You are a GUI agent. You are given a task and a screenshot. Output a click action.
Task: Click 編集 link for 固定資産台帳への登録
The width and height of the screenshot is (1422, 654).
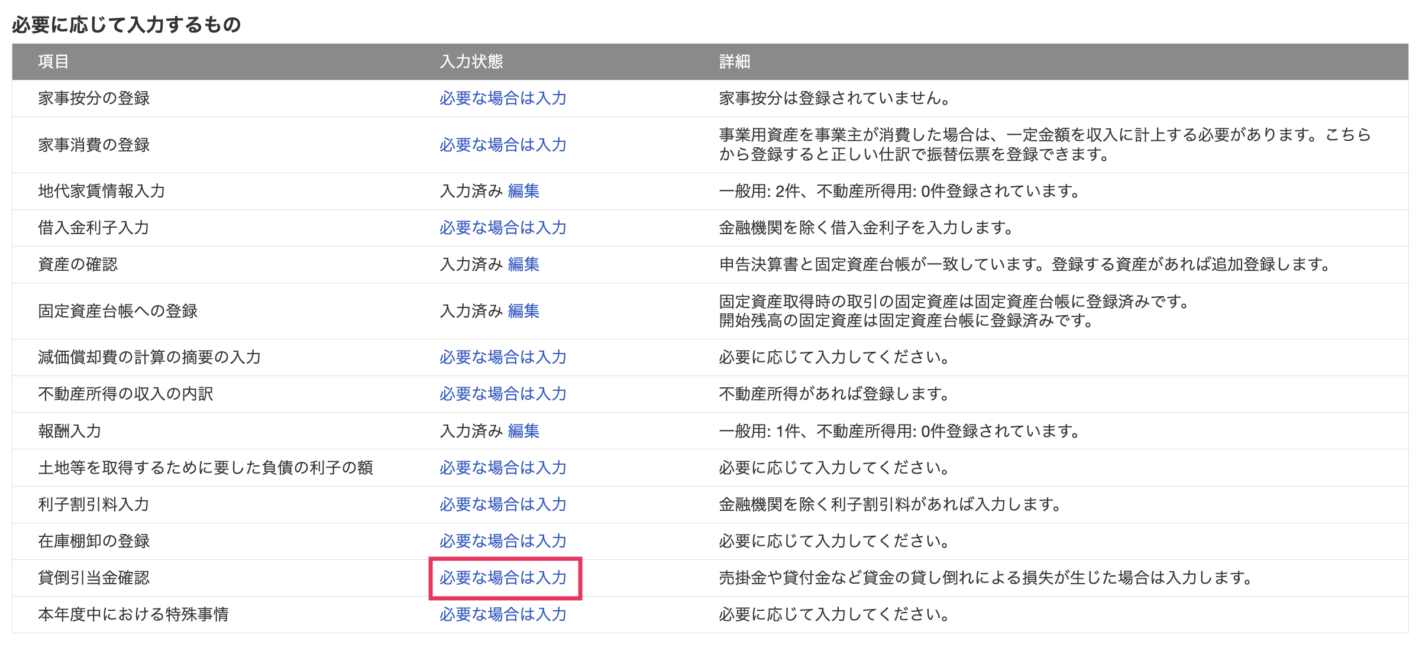[523, 311]
